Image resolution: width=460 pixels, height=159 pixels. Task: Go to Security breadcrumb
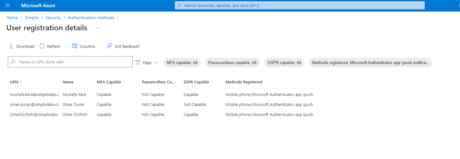[x=53, y=18]
